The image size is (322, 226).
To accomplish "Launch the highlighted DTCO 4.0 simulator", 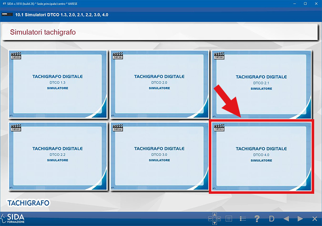I will point(261,155).
